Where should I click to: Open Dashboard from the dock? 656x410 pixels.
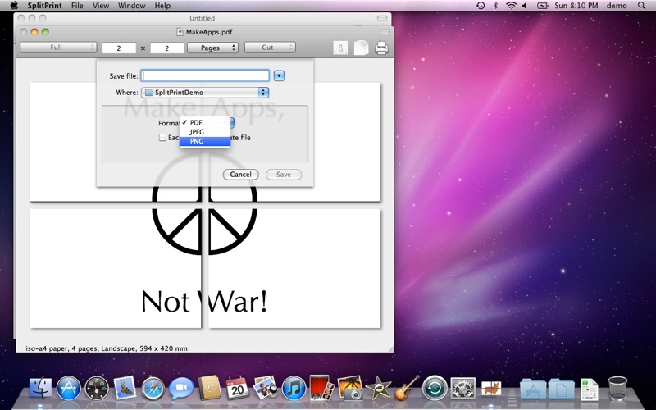click(x=97, y=388)
